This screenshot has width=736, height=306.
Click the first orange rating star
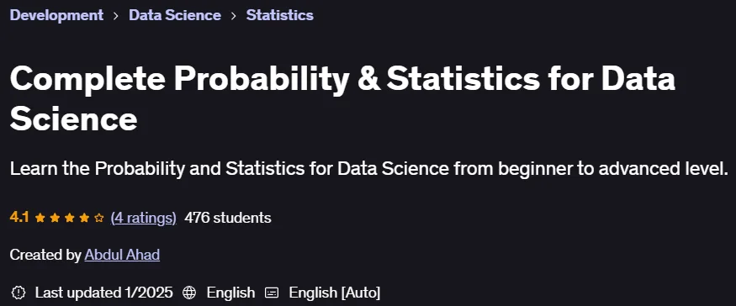click(x=40, y=219)
